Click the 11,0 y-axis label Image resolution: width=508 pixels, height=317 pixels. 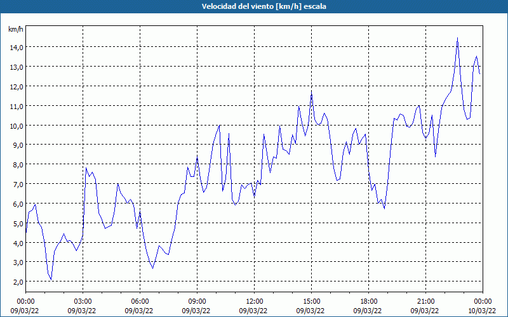17,106
